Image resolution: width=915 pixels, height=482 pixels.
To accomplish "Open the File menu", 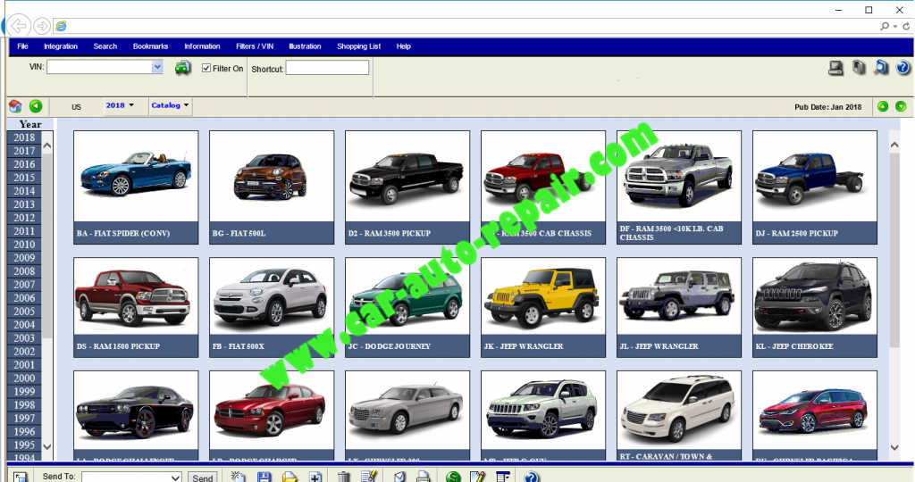I will tap(22, 46).
